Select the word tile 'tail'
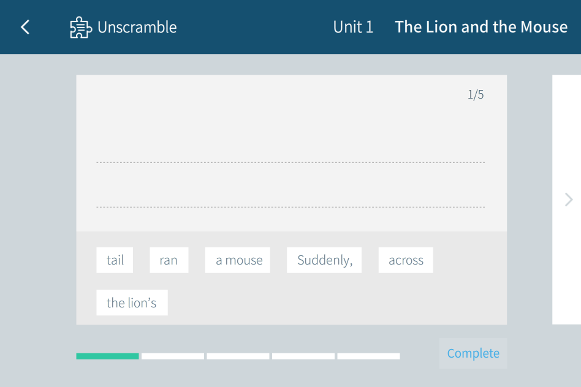Screen dimensions: 581x387 point(115,260)
